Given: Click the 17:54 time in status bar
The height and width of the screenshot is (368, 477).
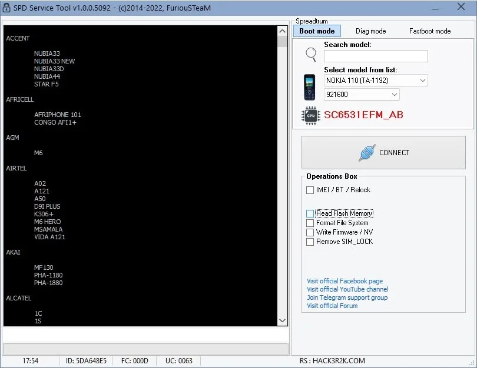Looking at the screenshot, I should [30, 361].
